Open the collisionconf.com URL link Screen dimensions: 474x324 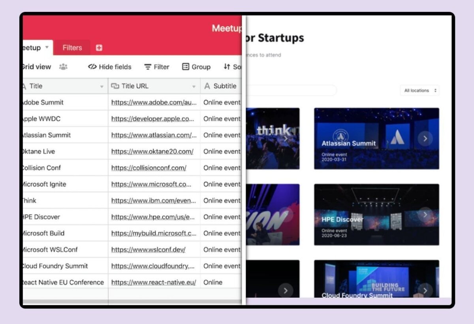149,168
